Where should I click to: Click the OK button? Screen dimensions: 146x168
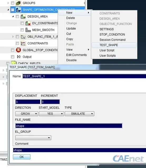click(x=22, y=157)
